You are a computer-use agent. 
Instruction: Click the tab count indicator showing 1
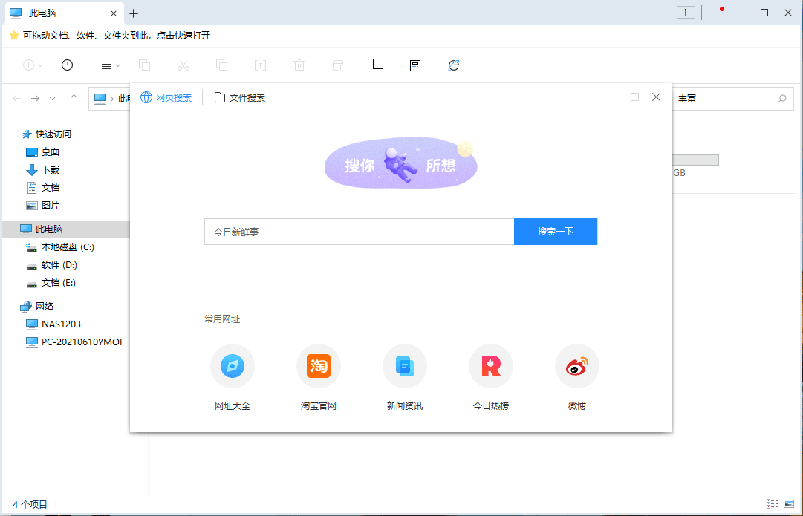pyautogui.click(x=686, y=12)
